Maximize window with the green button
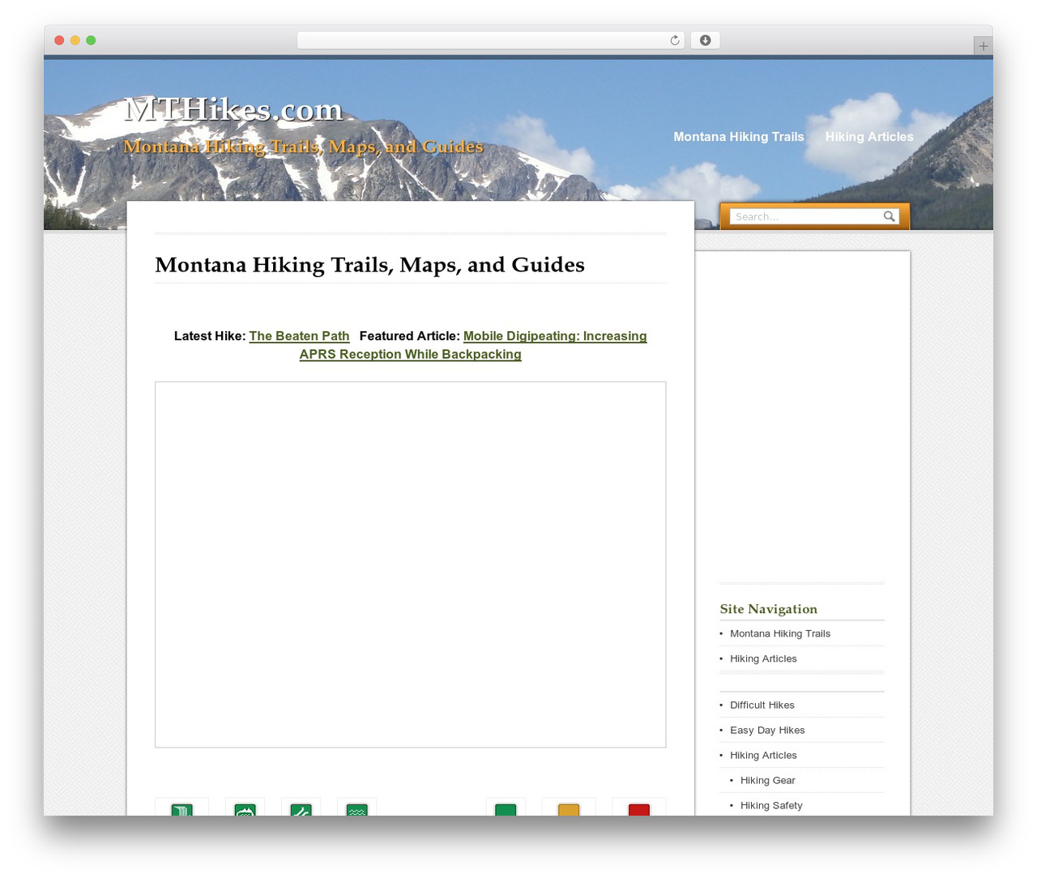Viewport: 1037px width, 878px height. [91, 40]
